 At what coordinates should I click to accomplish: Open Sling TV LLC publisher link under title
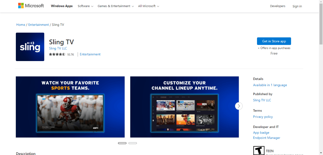58,48
